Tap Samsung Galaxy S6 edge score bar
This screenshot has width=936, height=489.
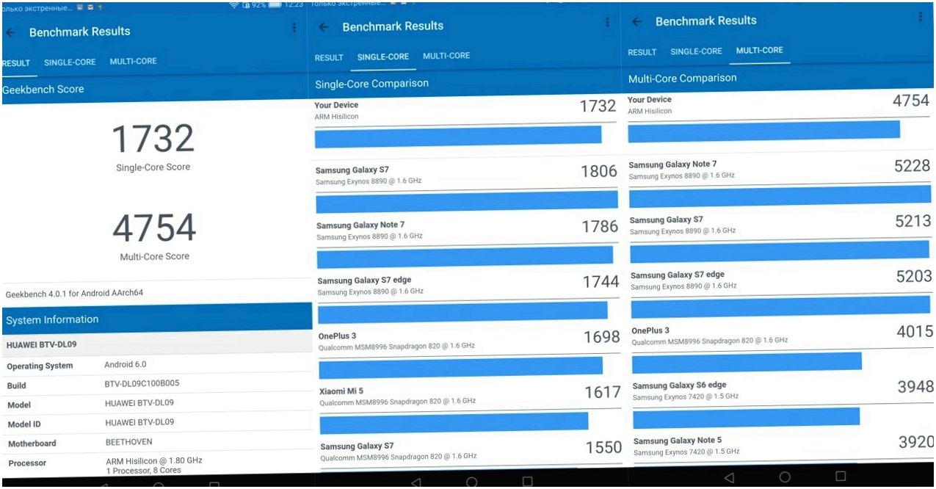click(747, 417)
